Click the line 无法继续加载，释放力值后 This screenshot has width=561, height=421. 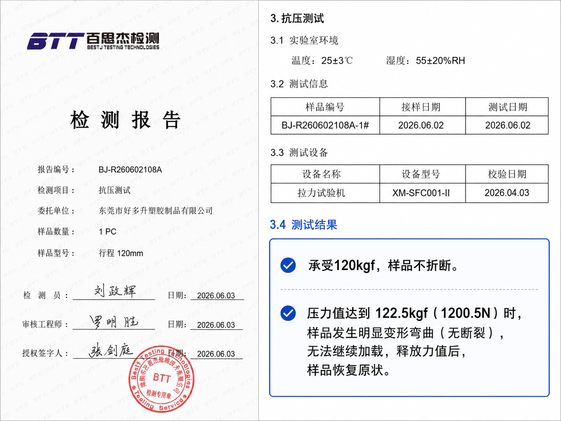(x=387, y=351)
